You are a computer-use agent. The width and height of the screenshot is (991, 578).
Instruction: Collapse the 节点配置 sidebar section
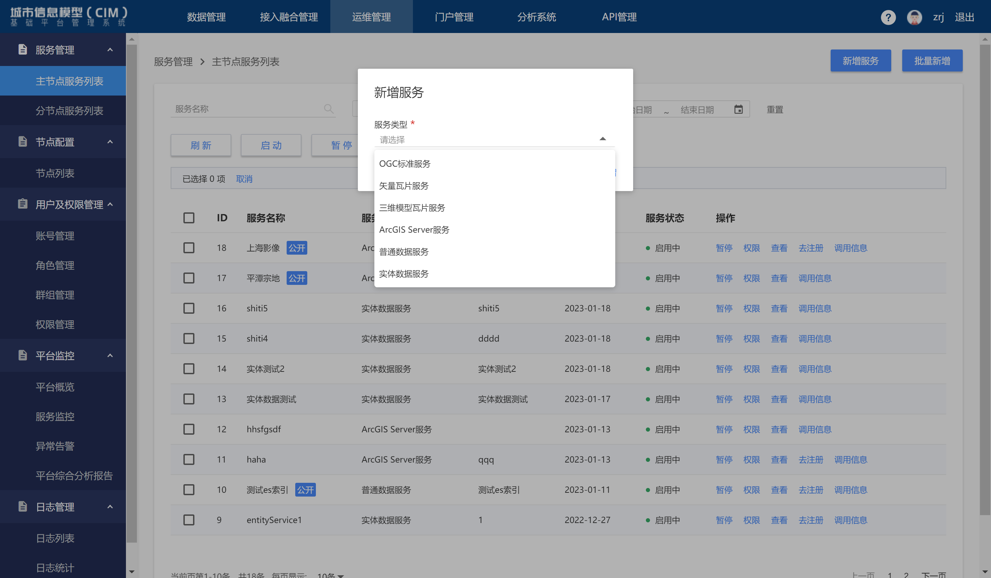click(x=110, y=142)
